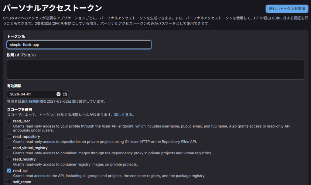
Task: Open the calendar date picker icon
Action: point(65,94)
